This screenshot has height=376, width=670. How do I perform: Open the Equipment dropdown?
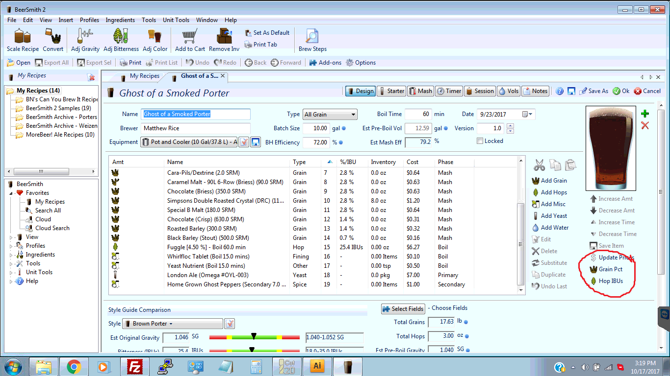coord(189,142)
